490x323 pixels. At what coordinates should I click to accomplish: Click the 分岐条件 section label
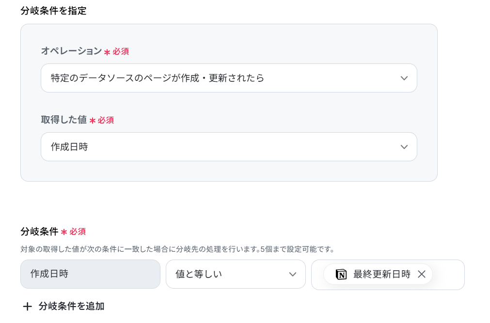(x=39, y=231)
